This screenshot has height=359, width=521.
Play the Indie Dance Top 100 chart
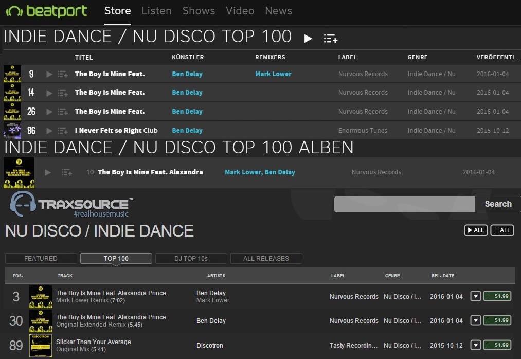309,39
